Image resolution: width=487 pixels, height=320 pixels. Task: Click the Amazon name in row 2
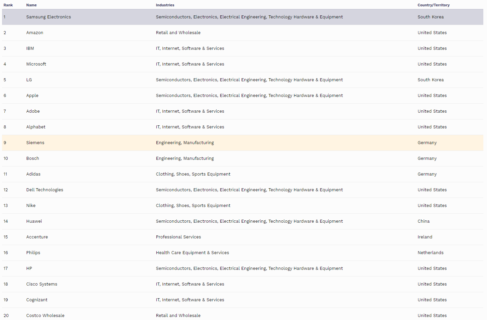point(35,33)
